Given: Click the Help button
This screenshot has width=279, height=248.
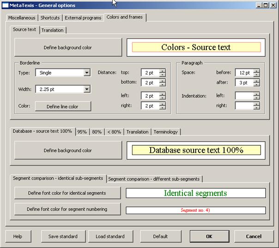Looking at the screenshot, I should [x=18, y=236].
